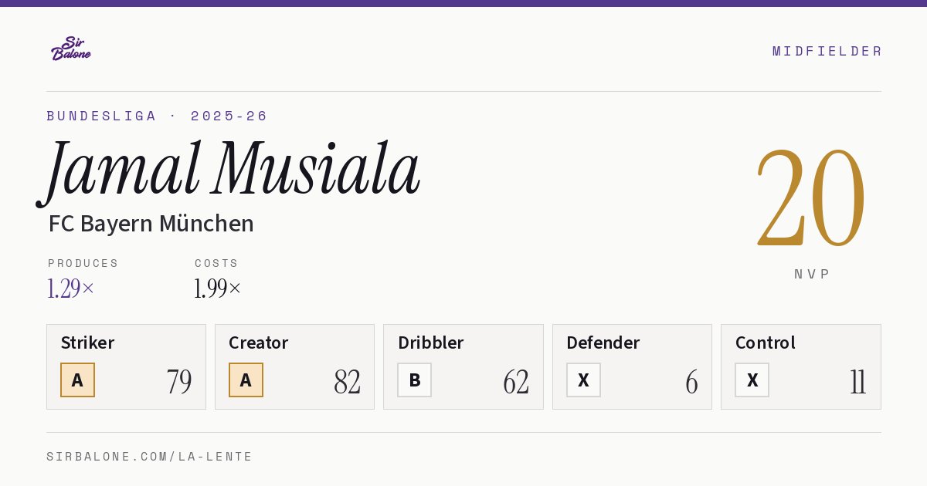Click the Costs 1.99× value
This screenshot has width=927, height=486.
[x=218, y=289]
